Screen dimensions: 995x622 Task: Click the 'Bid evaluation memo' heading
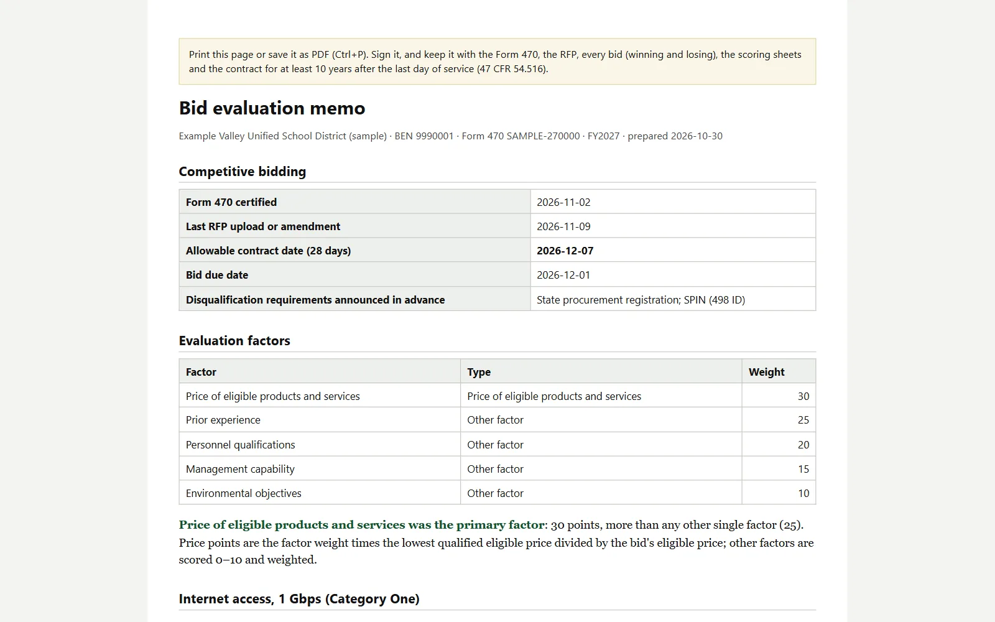coord(272,108)
